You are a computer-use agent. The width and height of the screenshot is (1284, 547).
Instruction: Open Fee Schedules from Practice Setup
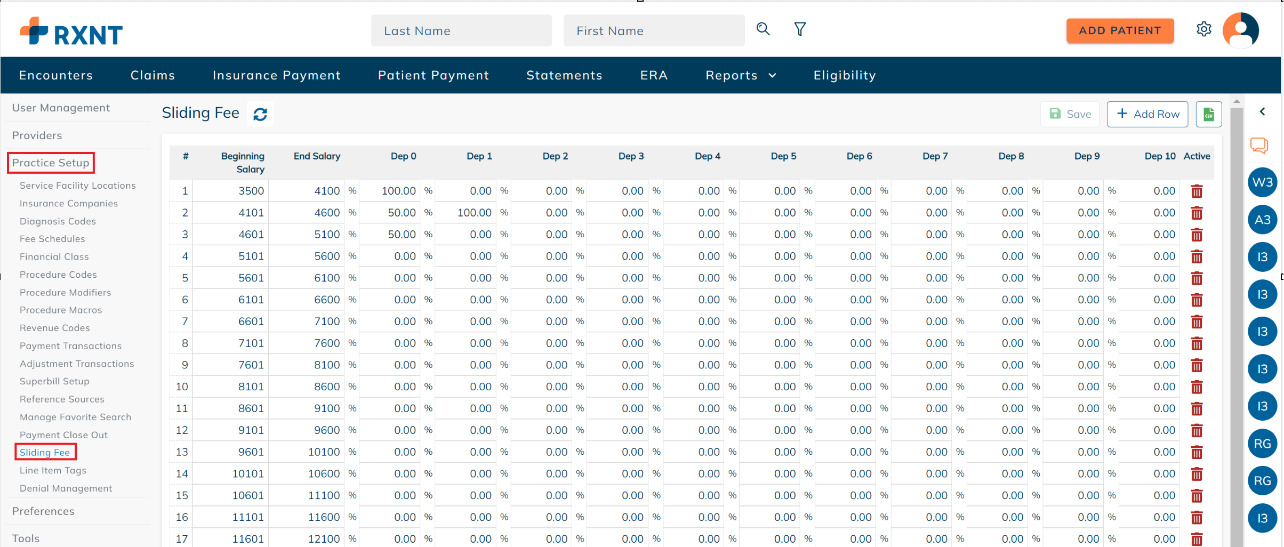click(52, 238)
